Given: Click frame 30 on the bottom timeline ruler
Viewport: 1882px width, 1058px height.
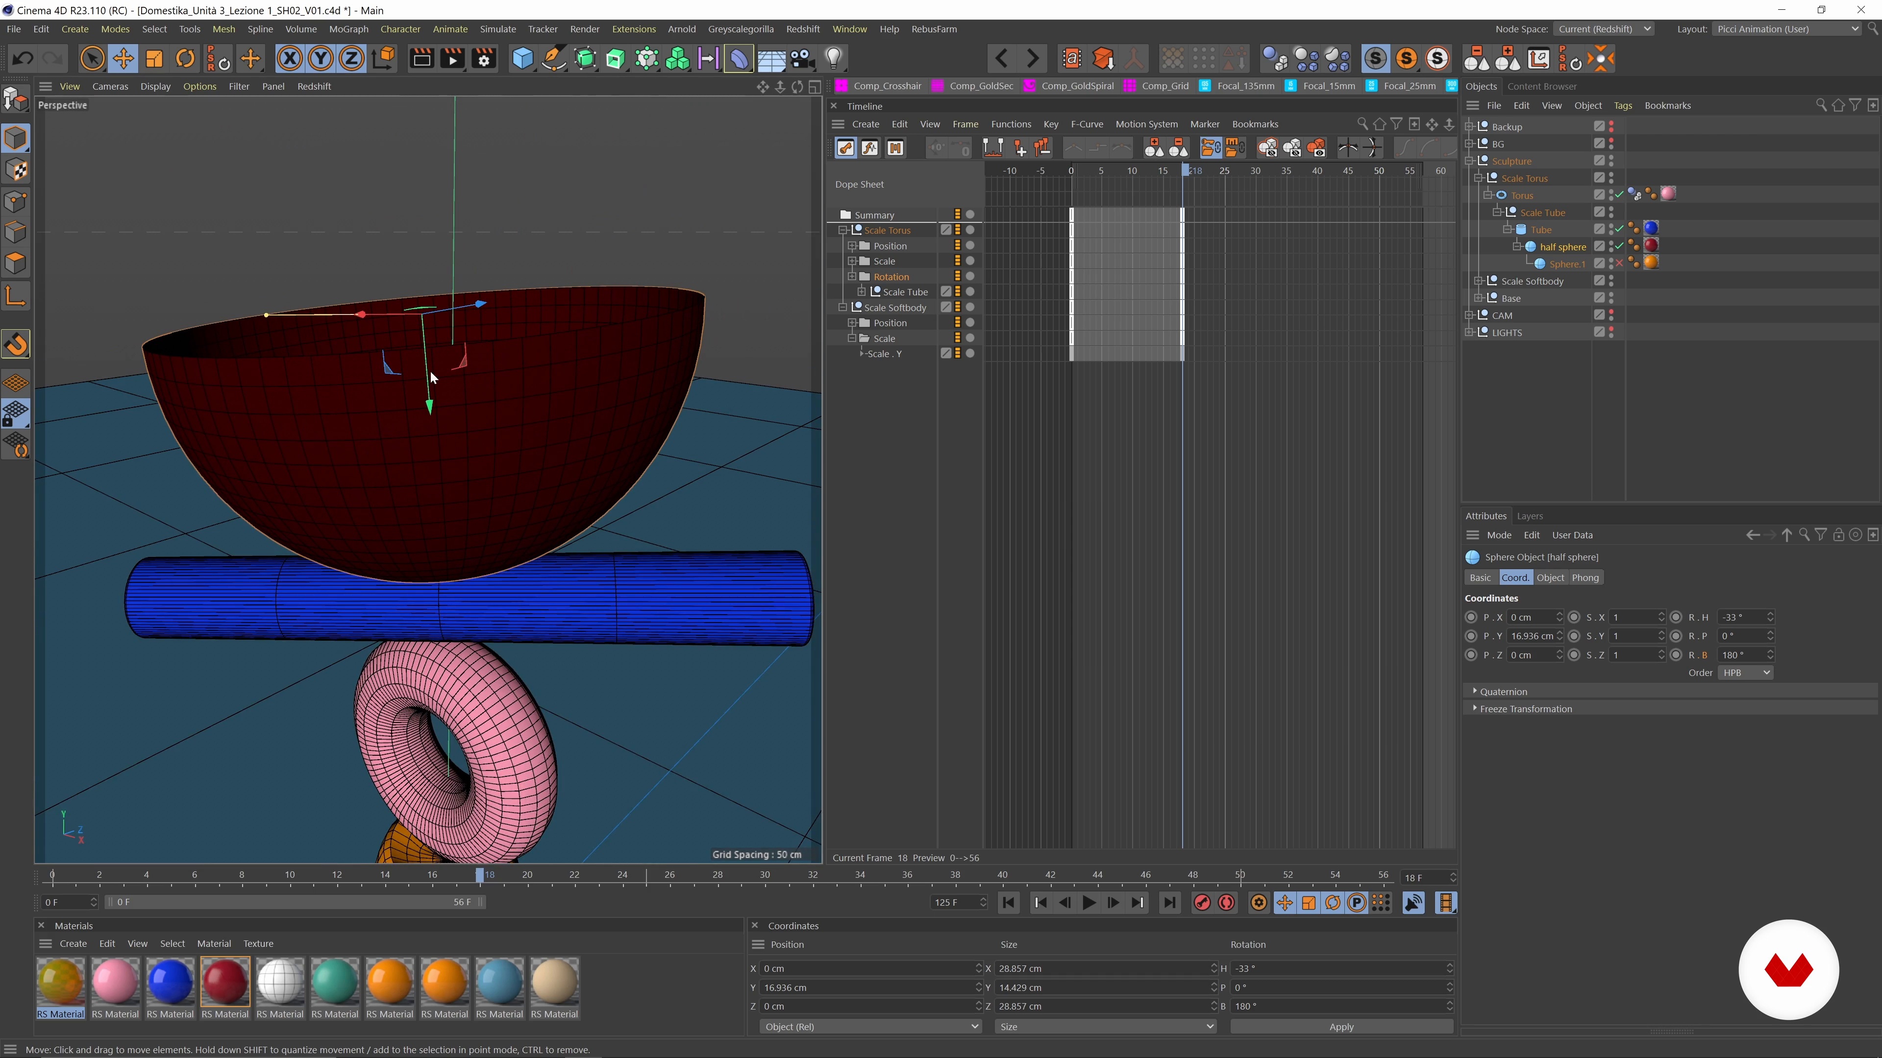Looking at the screenshot, I should tap(764, 875).
